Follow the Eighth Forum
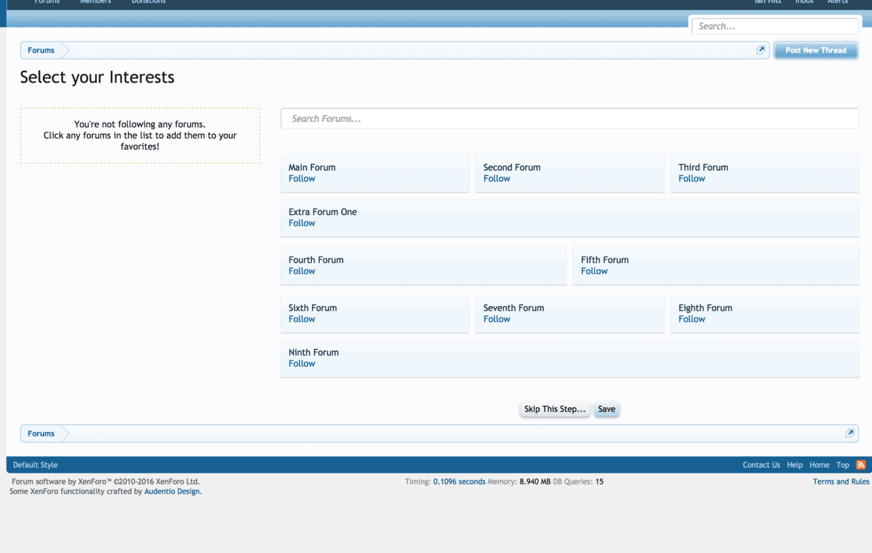 point(691,319)
